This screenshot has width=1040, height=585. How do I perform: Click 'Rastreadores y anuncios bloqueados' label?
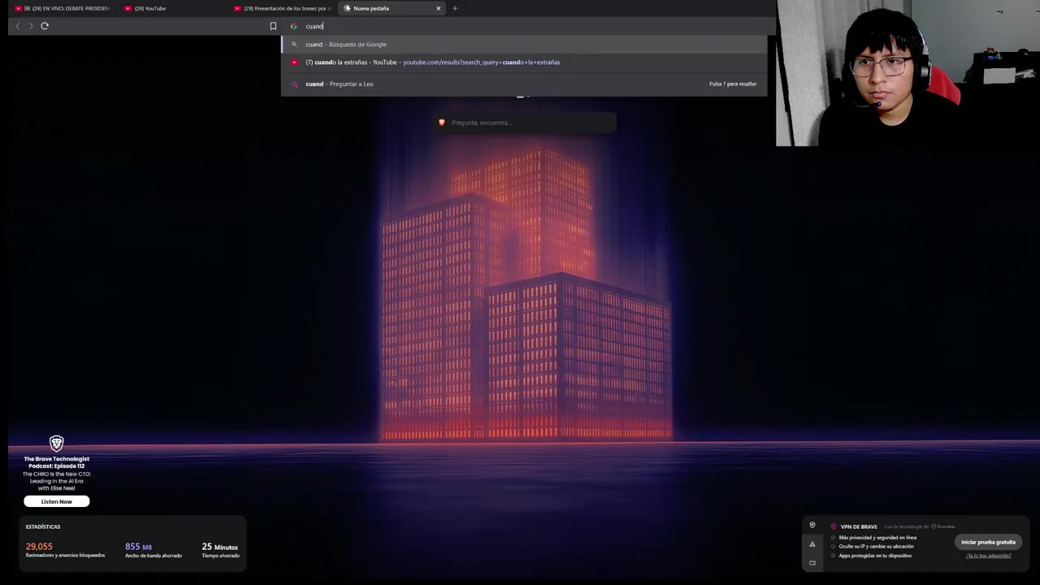point(65,556)
